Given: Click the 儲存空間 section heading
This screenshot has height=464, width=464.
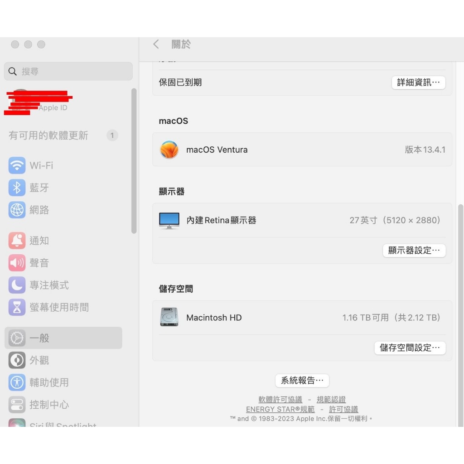Looking at the screenshot, I should [x=176, y=289].
